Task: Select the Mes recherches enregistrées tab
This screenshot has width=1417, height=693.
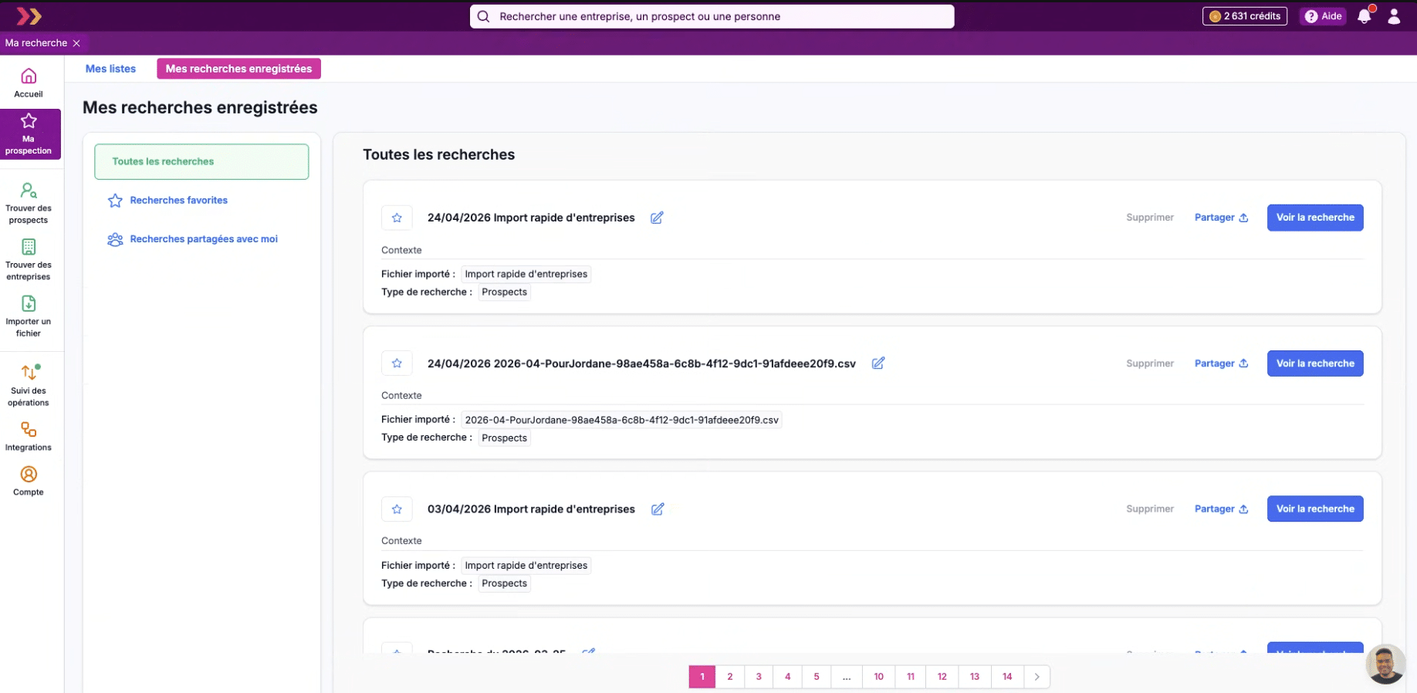Action: [x=238, y=69]
